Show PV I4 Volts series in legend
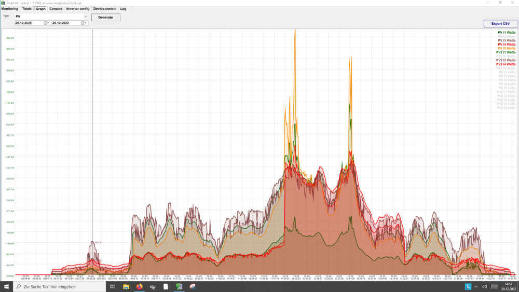The height and width of the screenshot is (292, 519). coord(507,84)
